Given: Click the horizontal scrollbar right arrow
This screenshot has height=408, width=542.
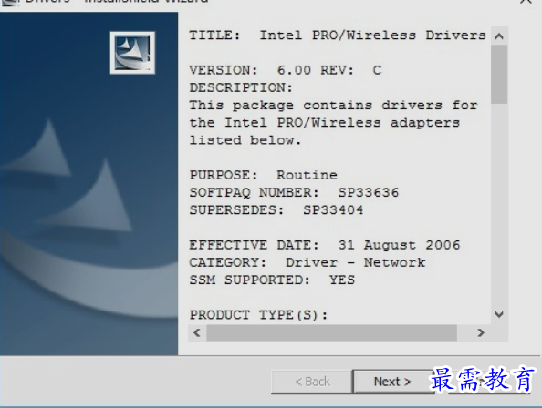Looking at the screenshot, I should tap(481, 332).
